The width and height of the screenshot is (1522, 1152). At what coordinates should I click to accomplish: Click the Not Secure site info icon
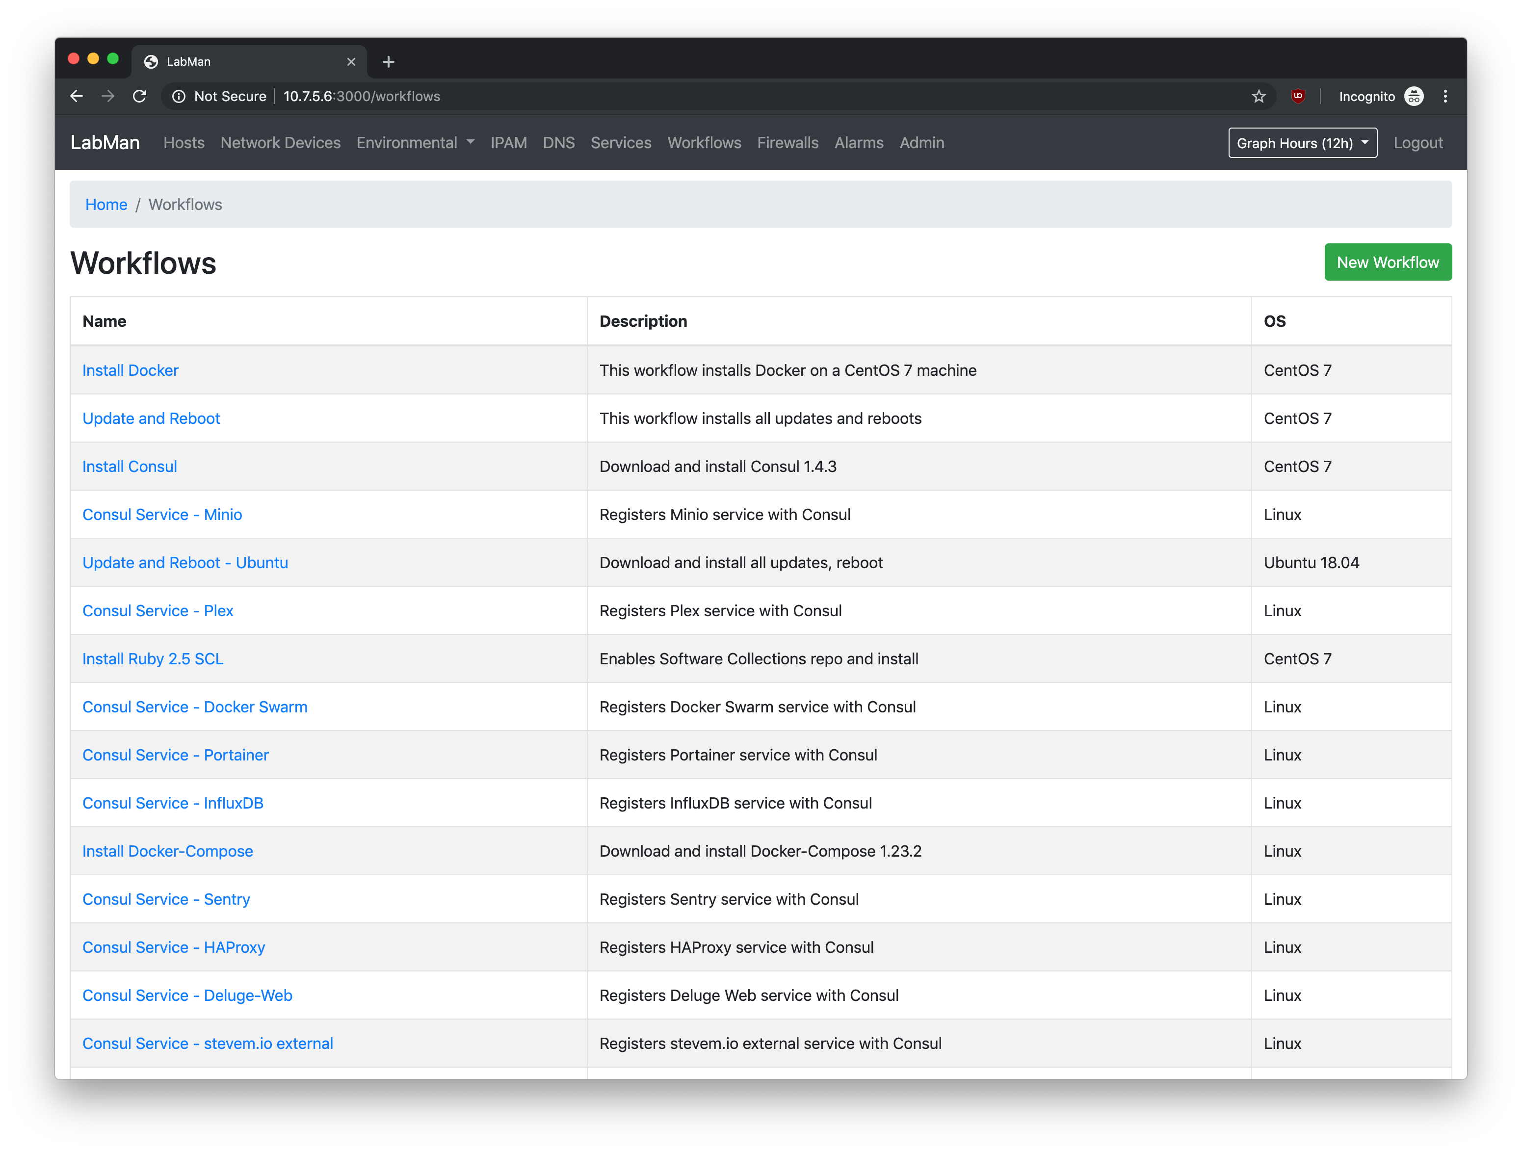179,96
